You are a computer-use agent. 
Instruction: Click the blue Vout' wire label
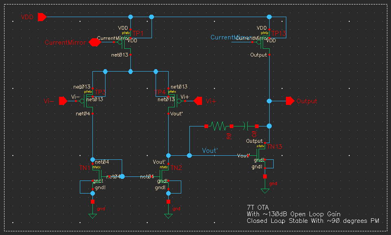click(210, 150)
